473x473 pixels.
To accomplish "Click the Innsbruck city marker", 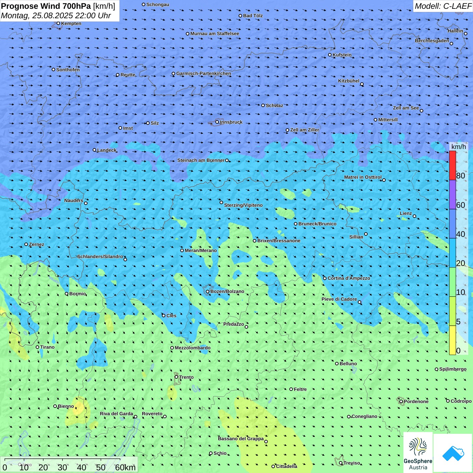I will click(217, 122).
